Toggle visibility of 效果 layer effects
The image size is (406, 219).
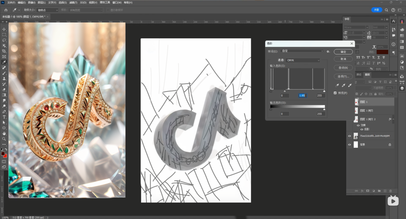coord(358,125)
